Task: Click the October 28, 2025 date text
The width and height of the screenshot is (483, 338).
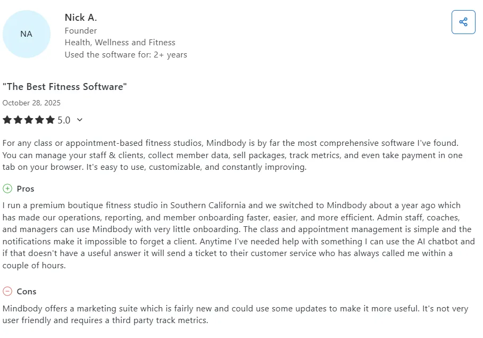Action: click(x=31, y=103)
